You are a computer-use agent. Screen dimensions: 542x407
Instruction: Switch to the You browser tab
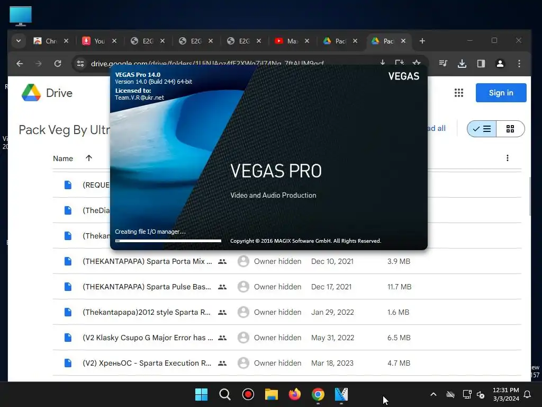99,41
